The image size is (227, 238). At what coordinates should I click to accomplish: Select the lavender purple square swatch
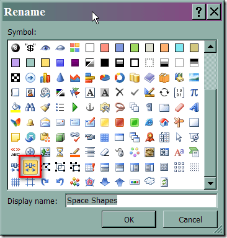(16, 63)
